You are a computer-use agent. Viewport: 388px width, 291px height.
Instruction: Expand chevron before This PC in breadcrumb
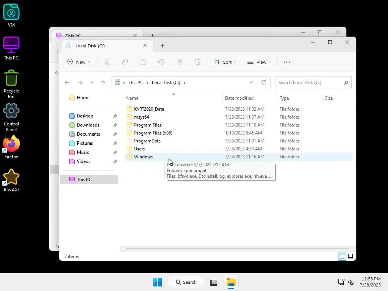tap(124, 83)
